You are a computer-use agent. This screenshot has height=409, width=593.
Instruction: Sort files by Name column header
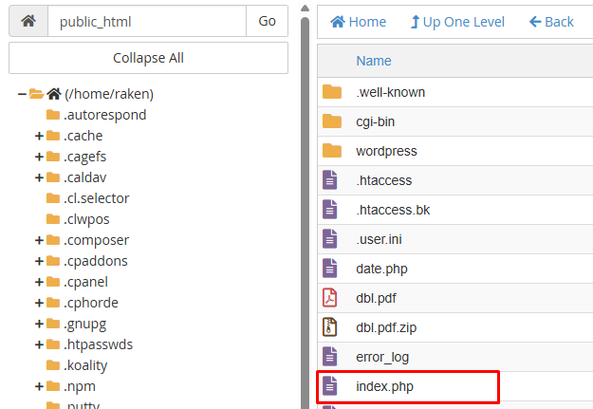click(374, 61)
